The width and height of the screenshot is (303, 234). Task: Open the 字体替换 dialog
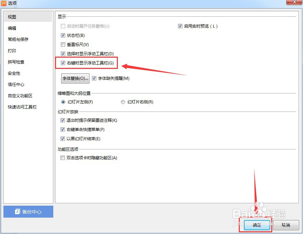point(75,78)
